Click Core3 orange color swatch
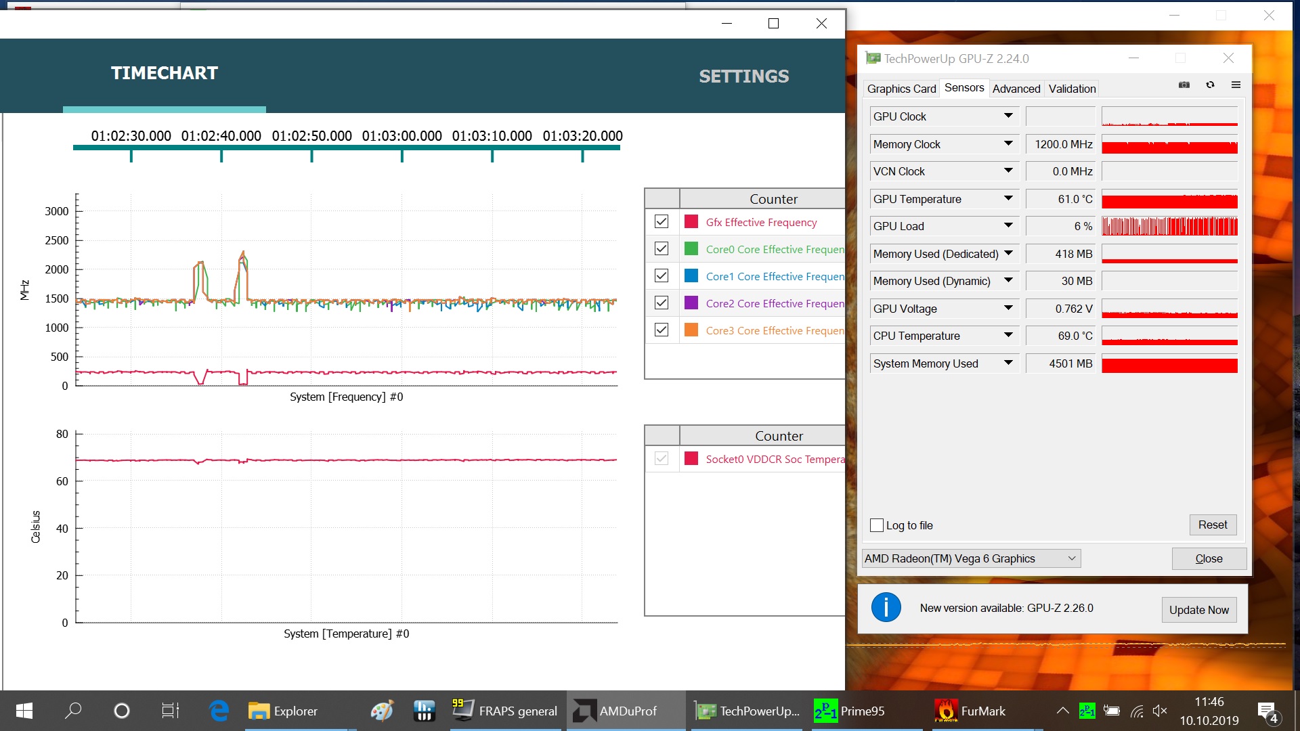 coord(691,330)
